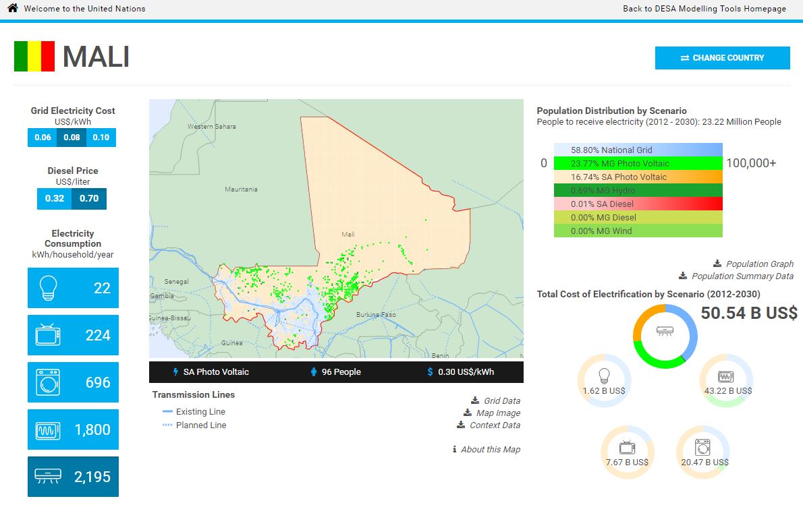Select the air conditioner 2,195 tile
The image size is (803, 505).
tap(73, 477)
